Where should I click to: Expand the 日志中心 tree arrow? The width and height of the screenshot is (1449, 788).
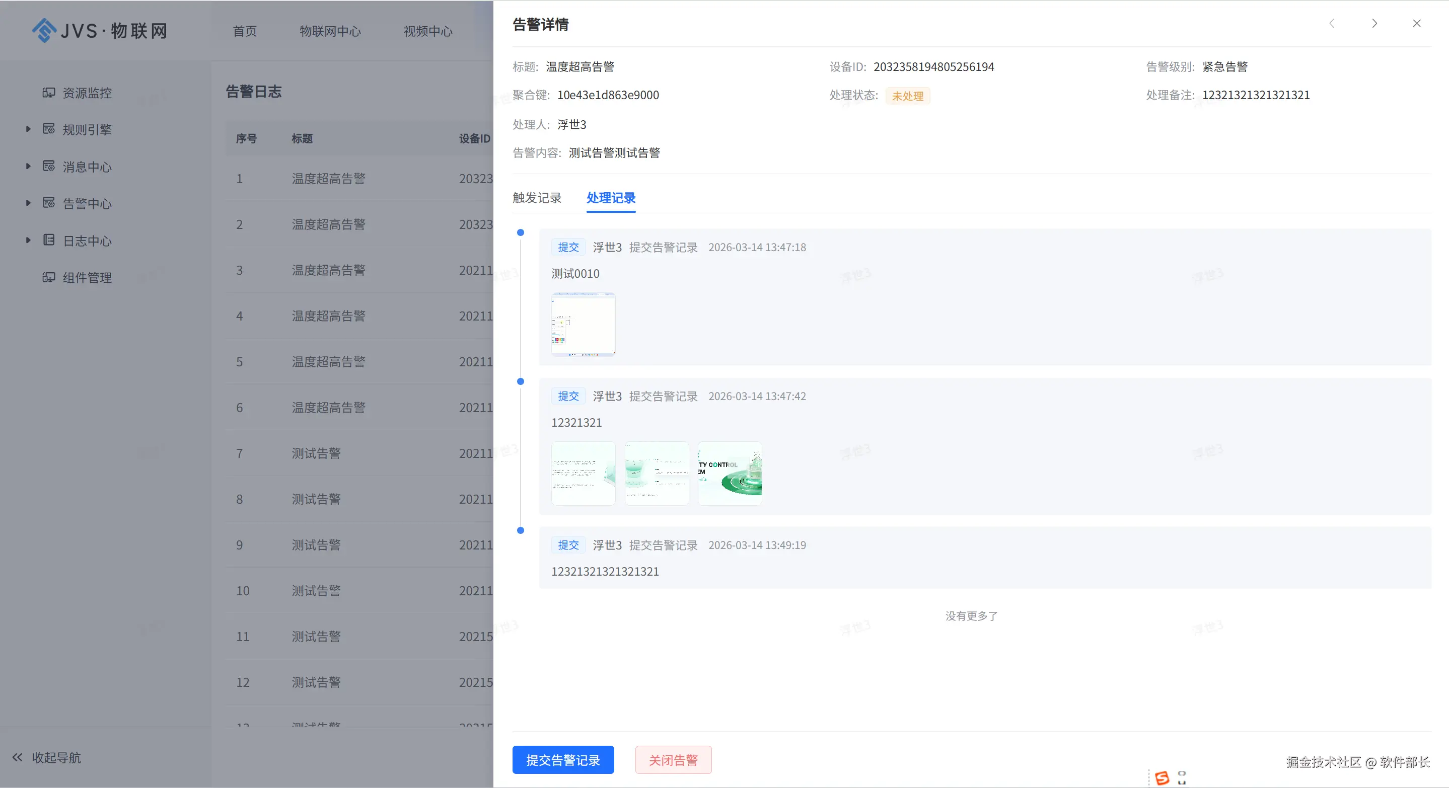pos(28,241)
